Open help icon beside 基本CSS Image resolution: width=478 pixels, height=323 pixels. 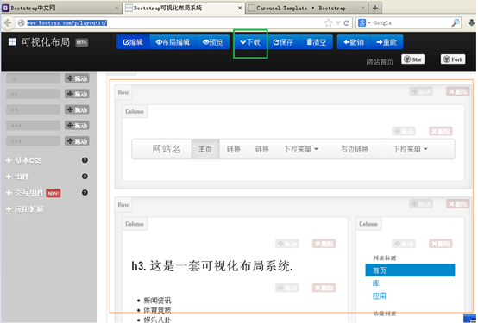(x=85, y=160)
